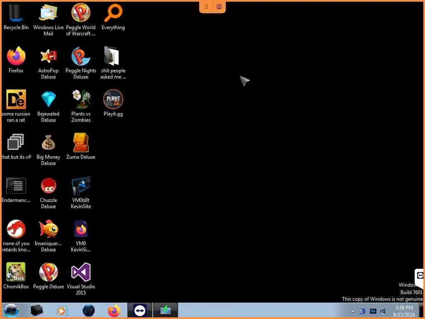Click the Show Desktop strip by clock
Image resolution: width=425 pixels, height=319 pixels.
[422, 310]
